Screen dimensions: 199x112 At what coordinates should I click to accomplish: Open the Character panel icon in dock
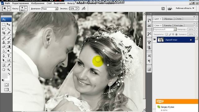point(149,56)
